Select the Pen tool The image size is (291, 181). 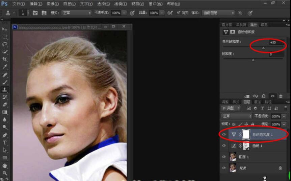click(5, 135)
